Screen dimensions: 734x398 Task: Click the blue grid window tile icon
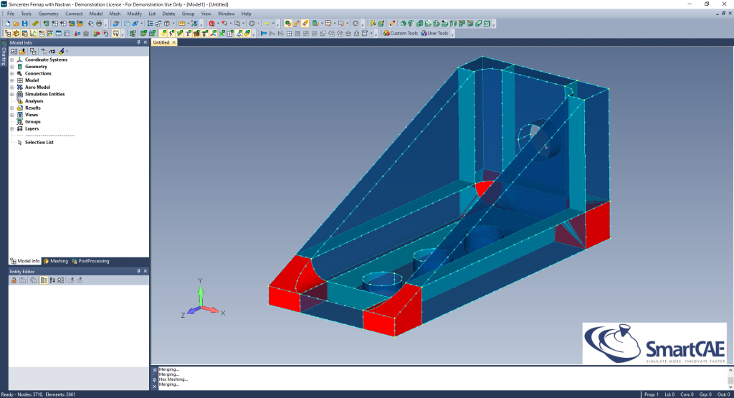[x=289, y=33]
